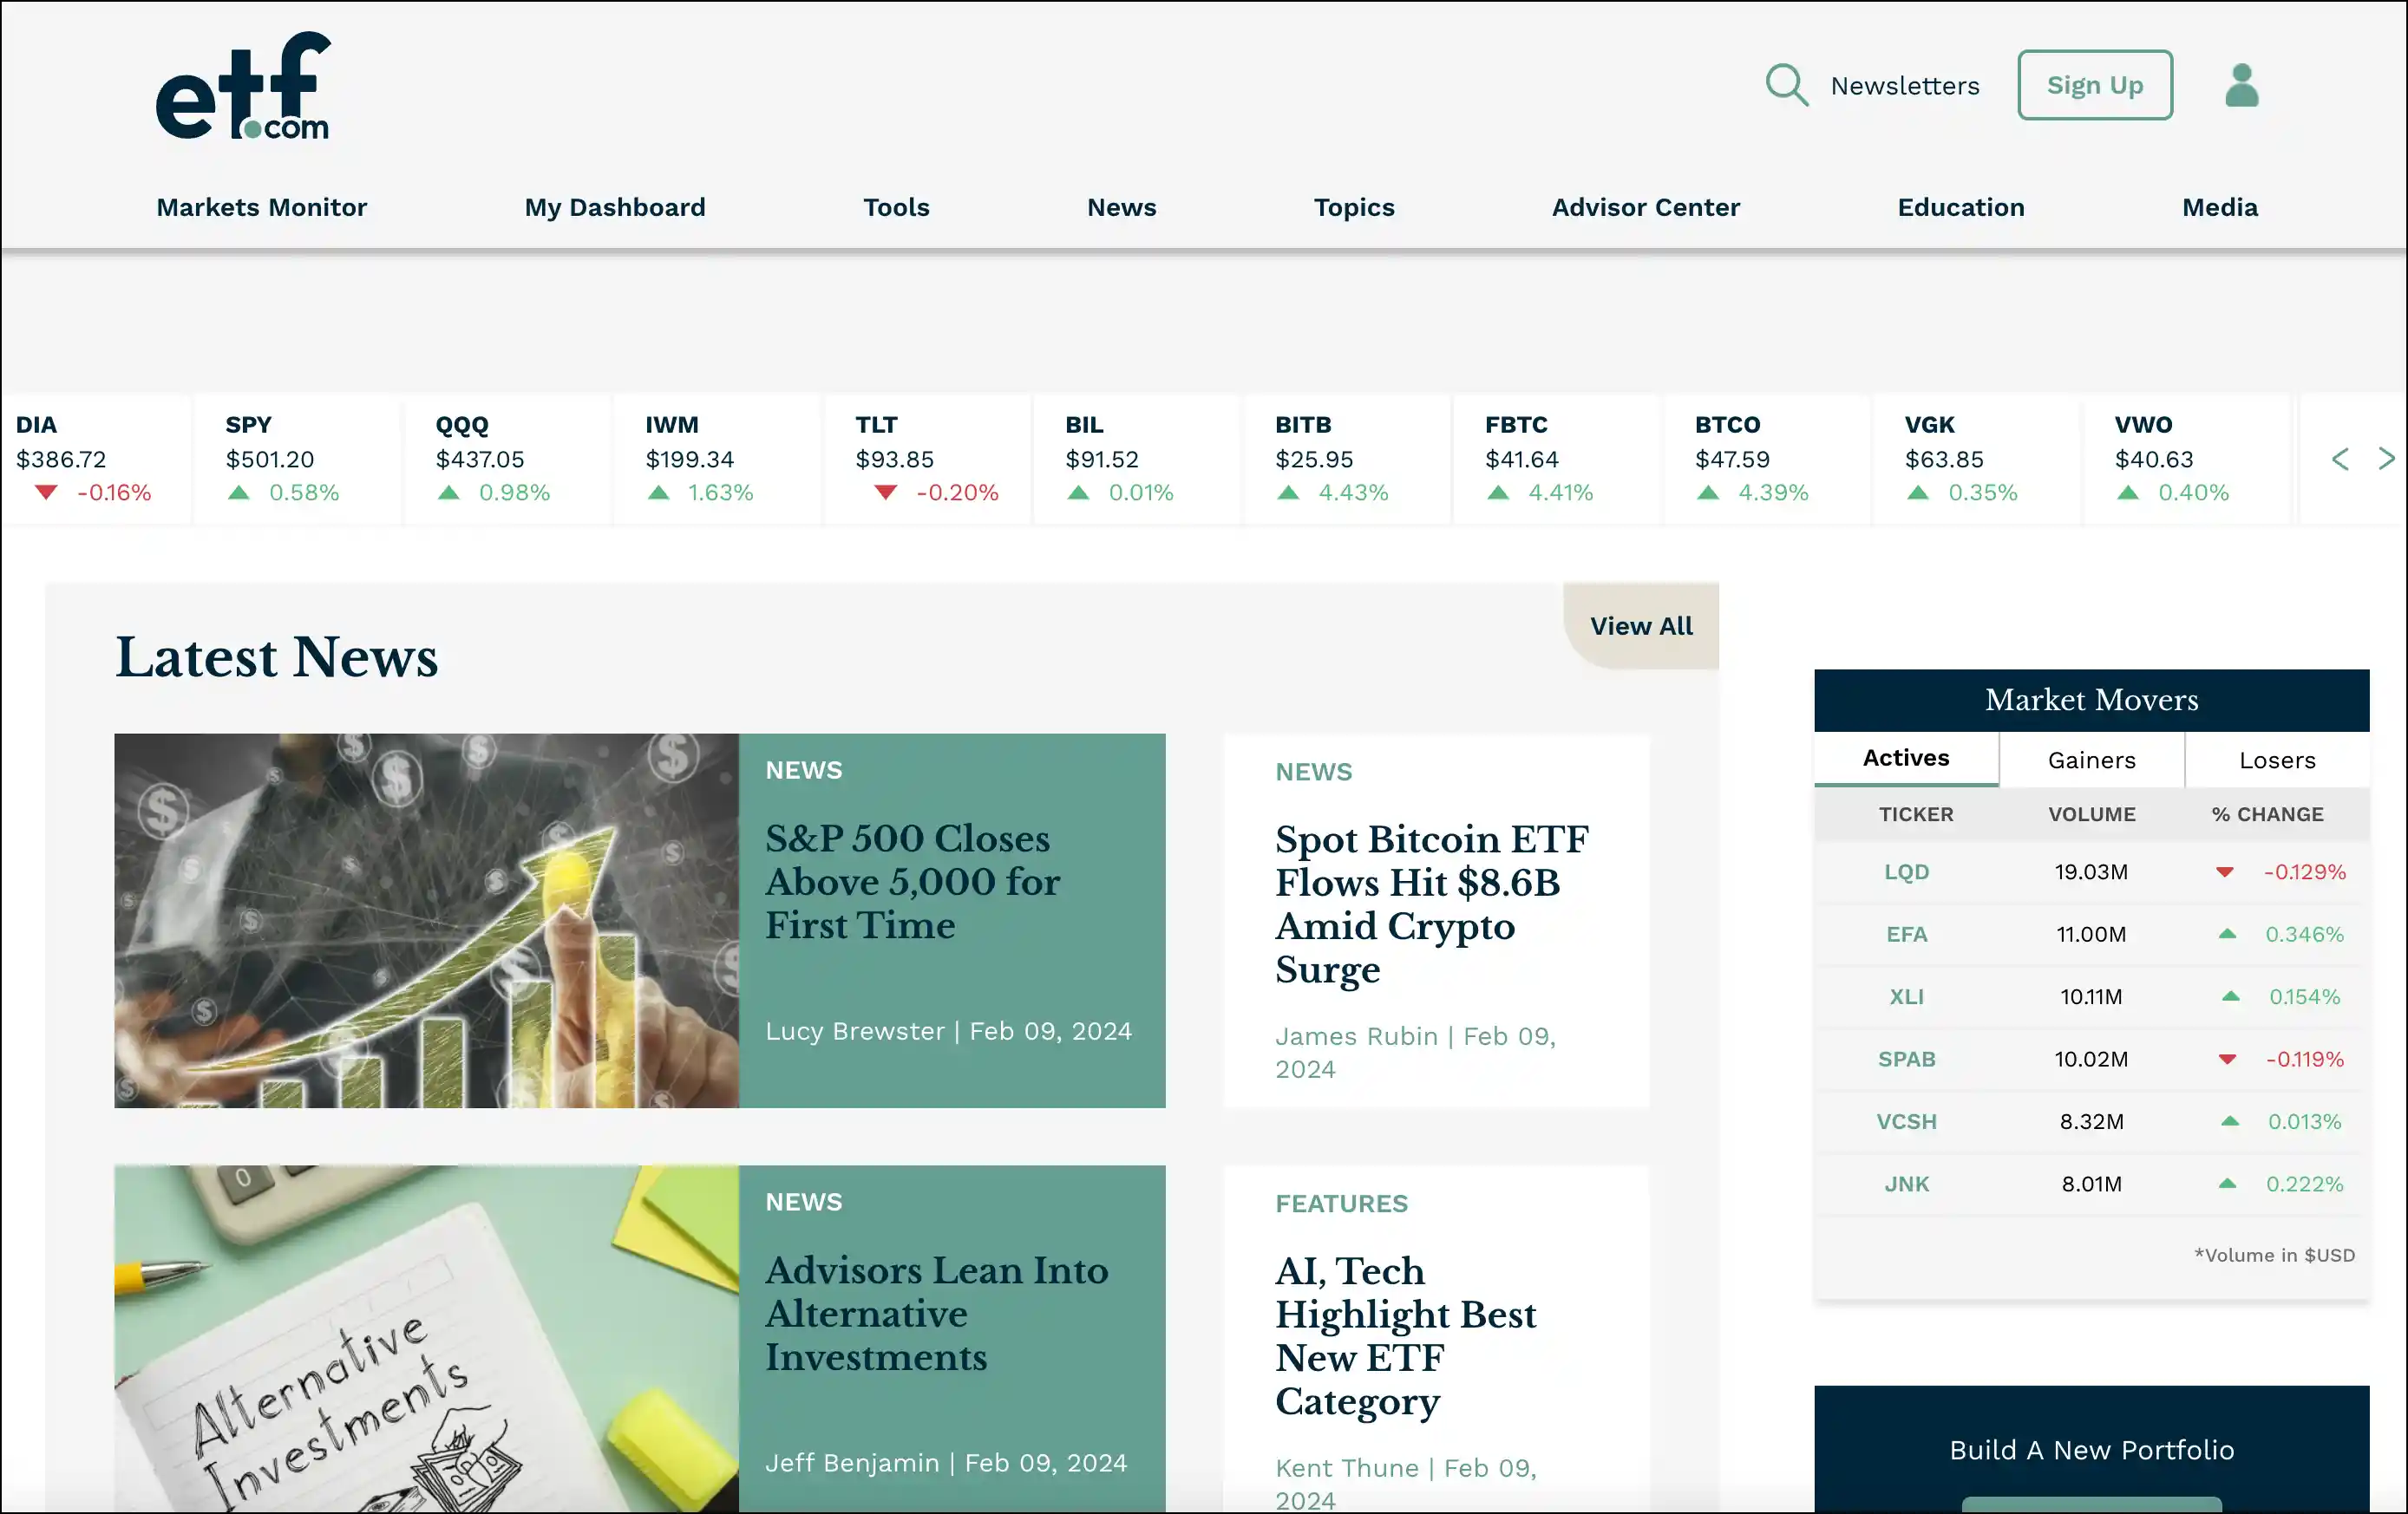
Task: Click author James Rubin byline
Action: tap(1356, 1035)
